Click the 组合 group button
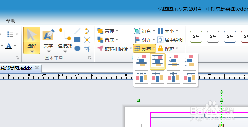Screen dimensions: 248x127 point(143,31)
